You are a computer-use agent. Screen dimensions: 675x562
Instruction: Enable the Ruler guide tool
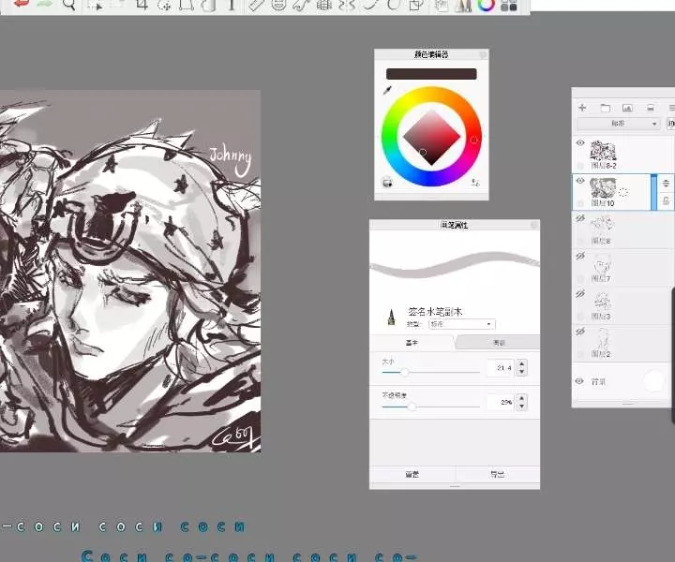click(256, 6)
